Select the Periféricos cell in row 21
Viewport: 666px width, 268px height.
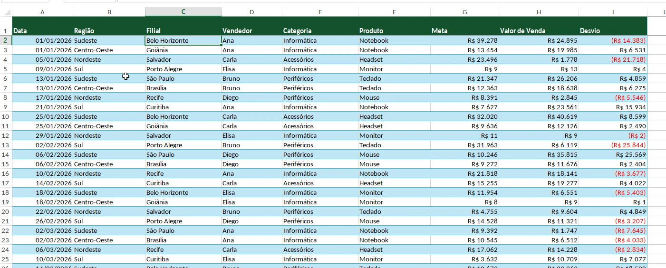320,221
